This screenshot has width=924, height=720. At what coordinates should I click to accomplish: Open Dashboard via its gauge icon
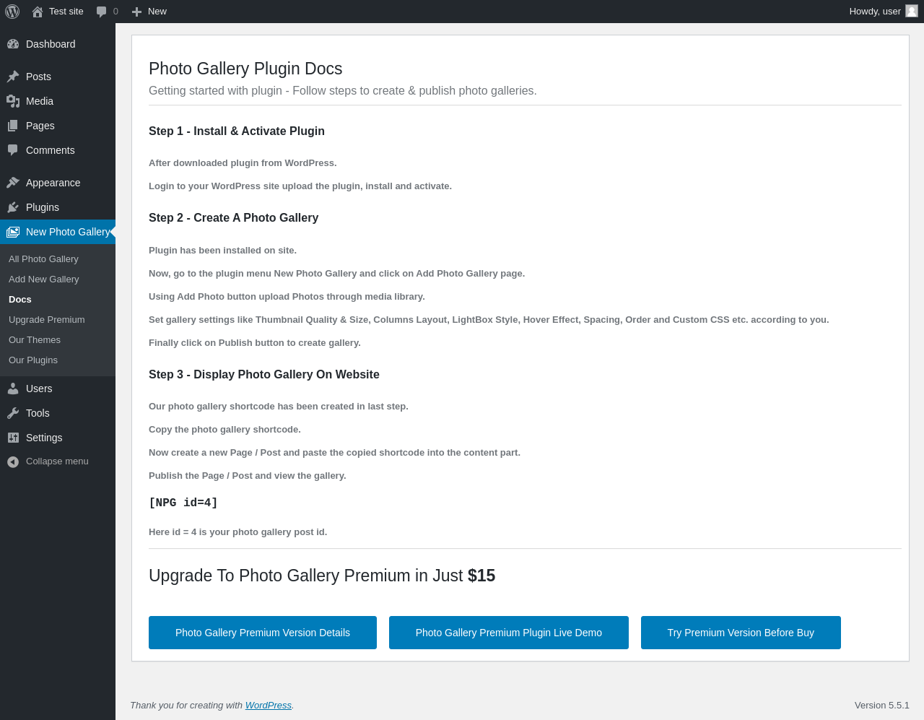pyautogui.click(x=13, y=44)
